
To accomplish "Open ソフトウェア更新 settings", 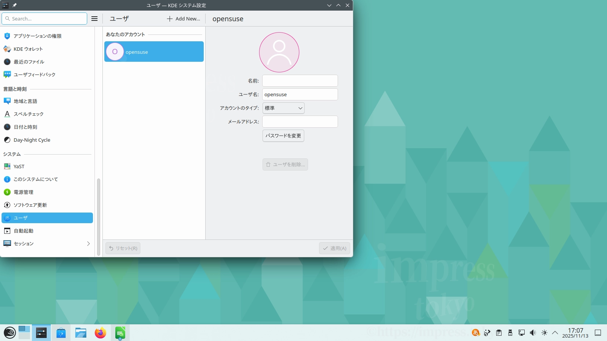I will [47, 205].
